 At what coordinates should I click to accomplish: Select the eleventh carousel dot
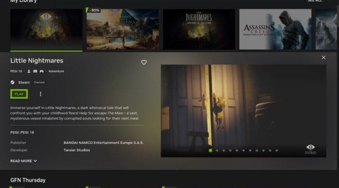(277, 150)
